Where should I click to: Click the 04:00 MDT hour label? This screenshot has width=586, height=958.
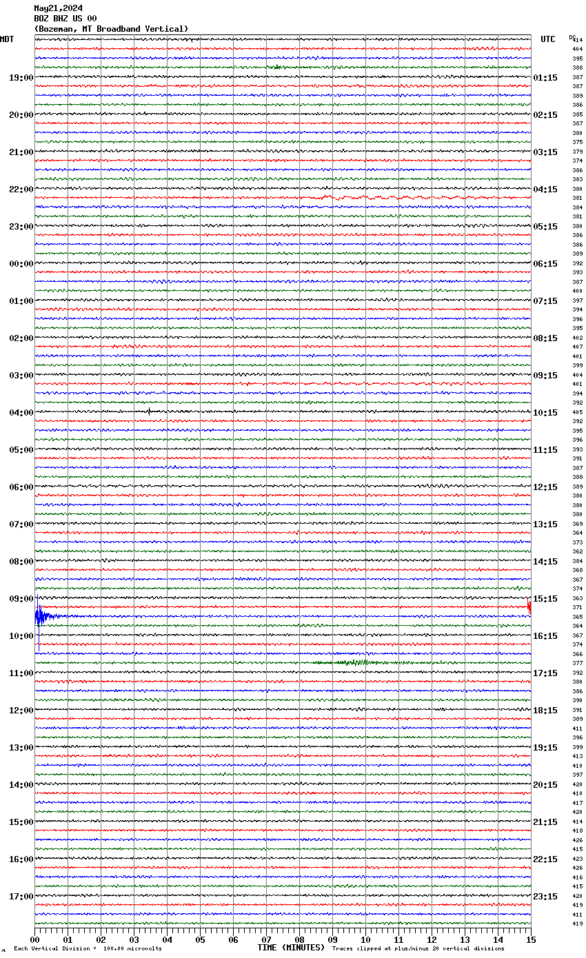pyautogui.click(x=21, y=413)
